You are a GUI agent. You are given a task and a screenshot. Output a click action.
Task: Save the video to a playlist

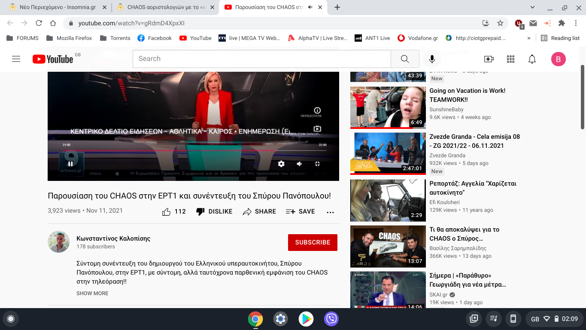tap(300, 211)
